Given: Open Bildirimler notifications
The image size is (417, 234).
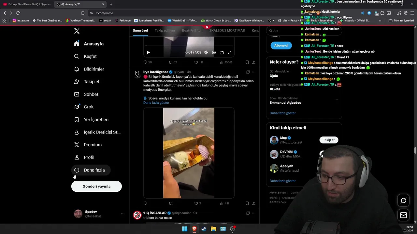Looking at the screenshot, I should pyautogui.click(x=89, y=69).
